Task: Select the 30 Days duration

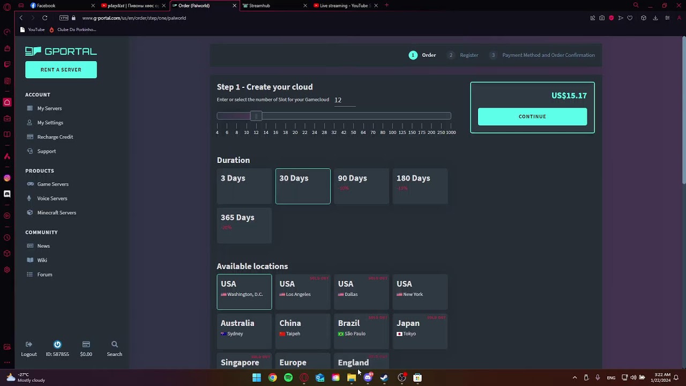Action: tap(303, 186)
